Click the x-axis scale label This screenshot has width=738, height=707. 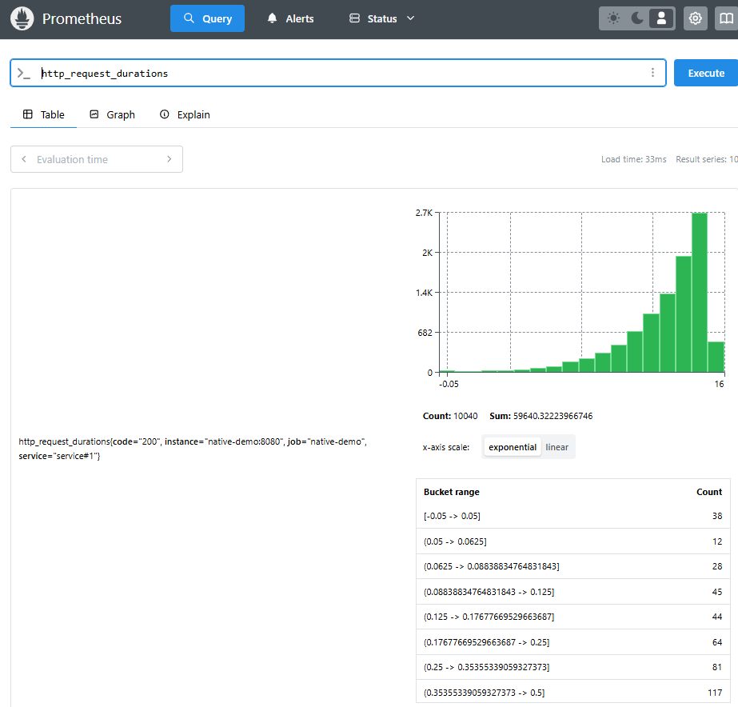click(445, 447)
